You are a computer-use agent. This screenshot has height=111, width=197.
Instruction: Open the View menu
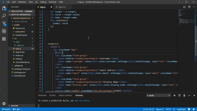pyautogui.click(x=30, y=2)
